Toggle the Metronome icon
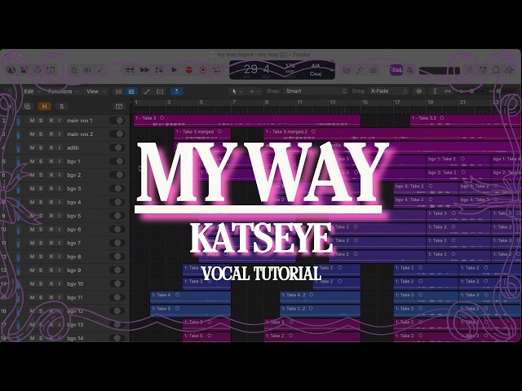522x391 pixels. click(410, 70)
